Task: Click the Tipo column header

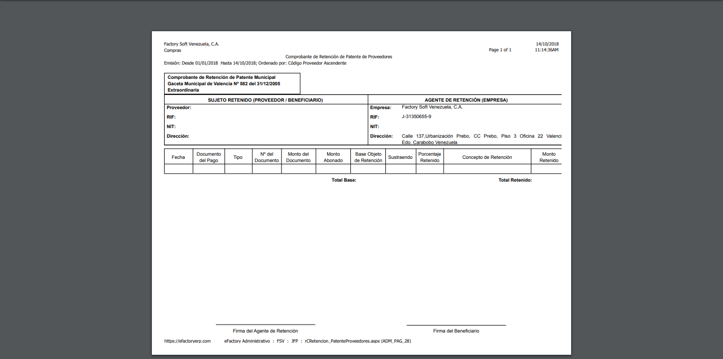Action: click(238, 156)
